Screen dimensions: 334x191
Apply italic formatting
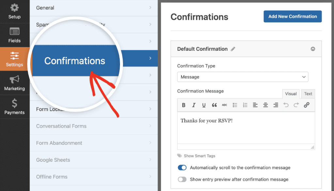pos(194,105)
